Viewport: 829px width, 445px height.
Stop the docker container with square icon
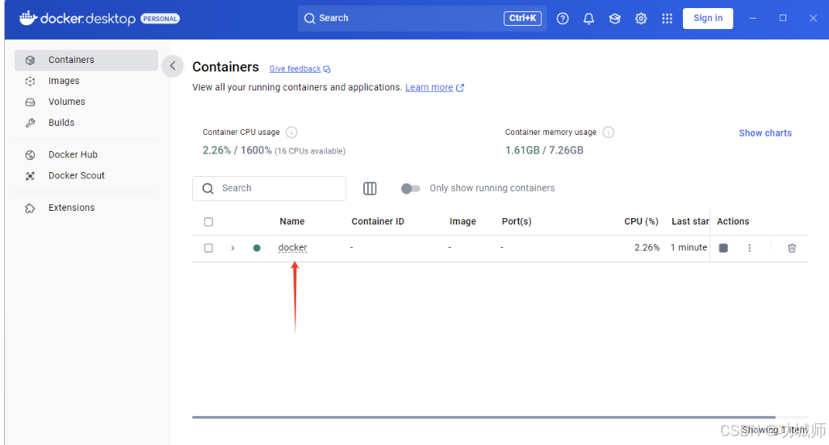pyautogui.click(x=723, y=248)
